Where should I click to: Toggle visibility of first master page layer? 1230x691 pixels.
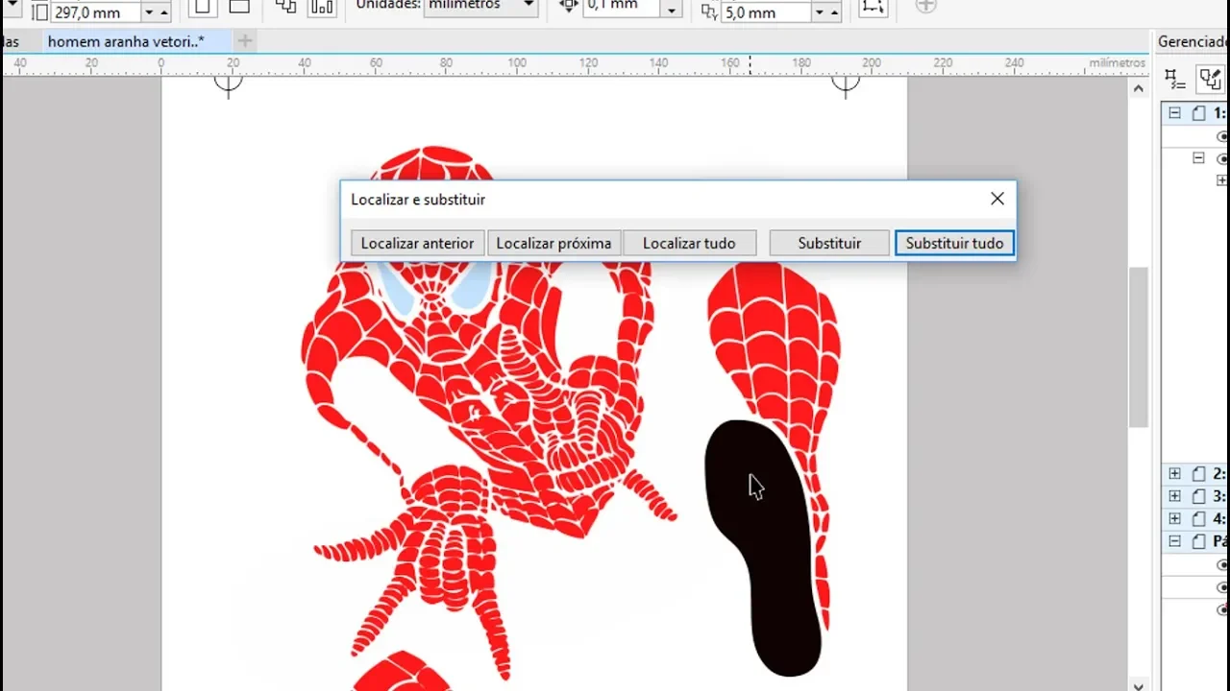click(1222, 564)
